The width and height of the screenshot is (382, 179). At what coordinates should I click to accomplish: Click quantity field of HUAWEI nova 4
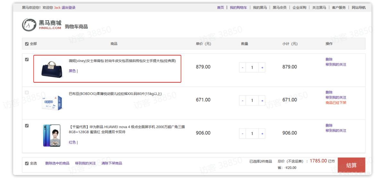click(x=252, y=134)
